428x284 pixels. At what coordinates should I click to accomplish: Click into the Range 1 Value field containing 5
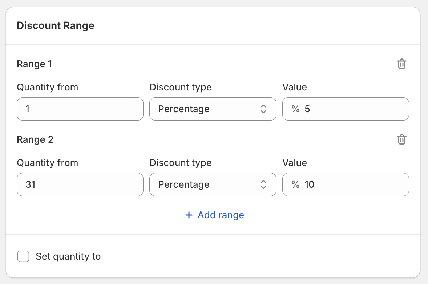(352, 109)
